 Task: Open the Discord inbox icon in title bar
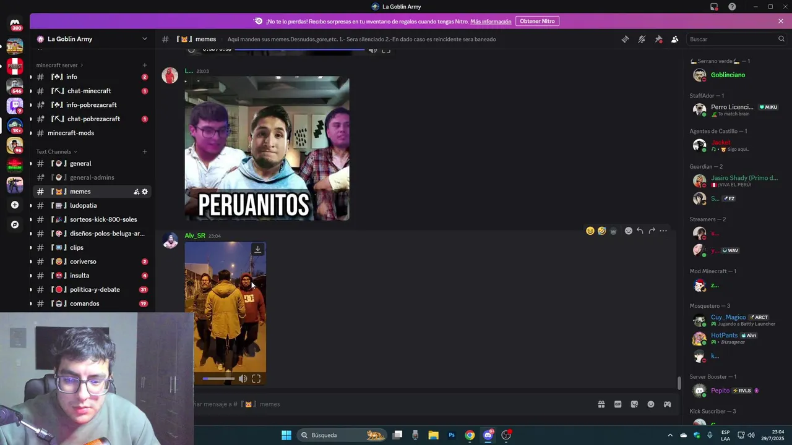point(714,7)
